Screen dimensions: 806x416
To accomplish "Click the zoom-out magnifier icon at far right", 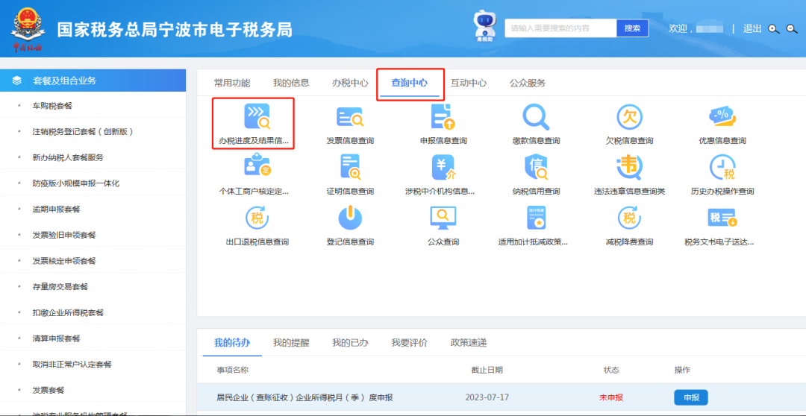I will tap(792, 29).
